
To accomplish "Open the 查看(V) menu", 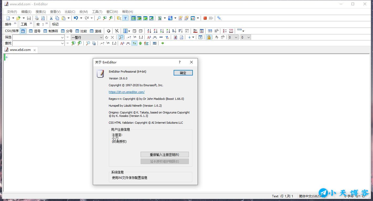I will click(x=55, y=12).
